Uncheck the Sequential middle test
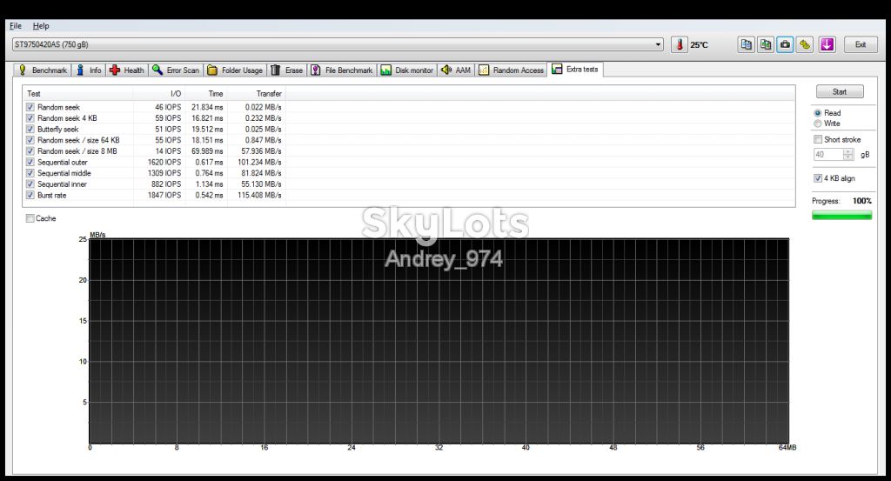 point(30,173)
